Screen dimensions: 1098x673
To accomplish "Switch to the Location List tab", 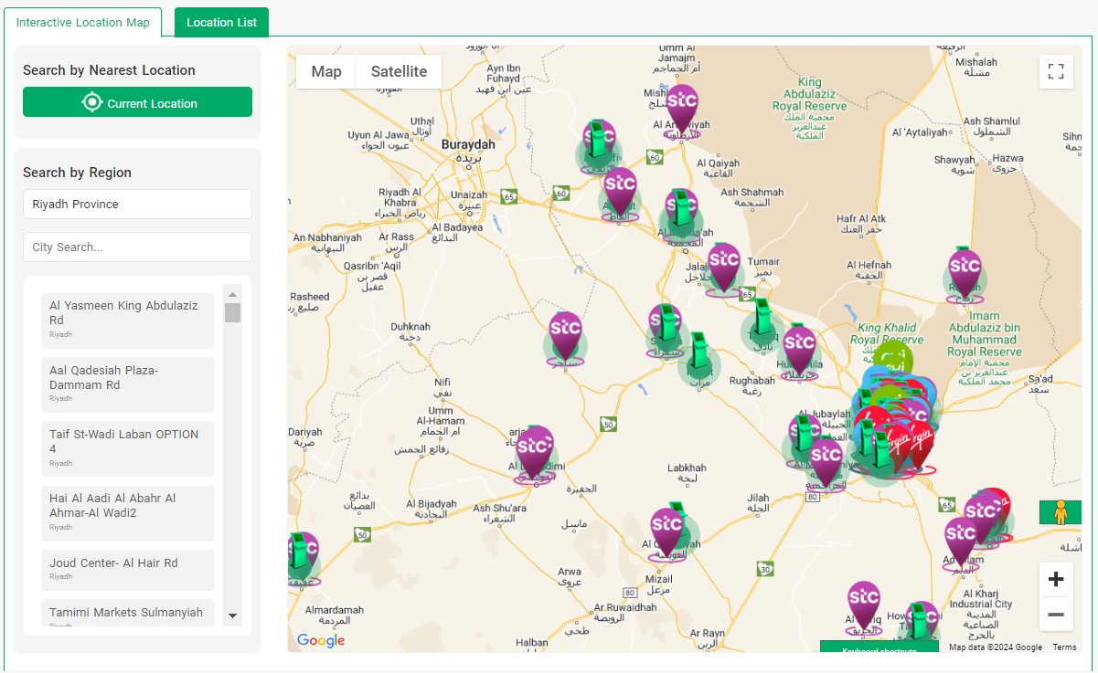I will coord(221,22).
